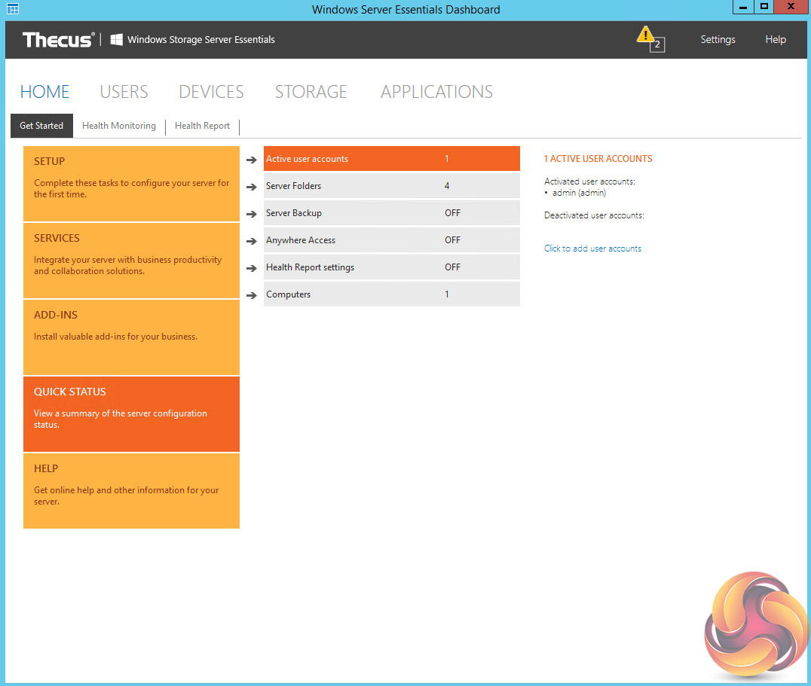Click the 1 ACTIVE USER ACCOUNTS heading

pos(598,159)
